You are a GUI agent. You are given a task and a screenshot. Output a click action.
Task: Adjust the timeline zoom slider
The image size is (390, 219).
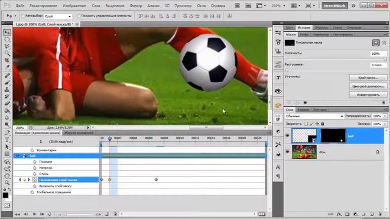click(65, 214)
